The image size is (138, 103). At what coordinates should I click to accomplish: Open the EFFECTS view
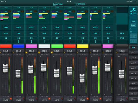coord(80,4)
